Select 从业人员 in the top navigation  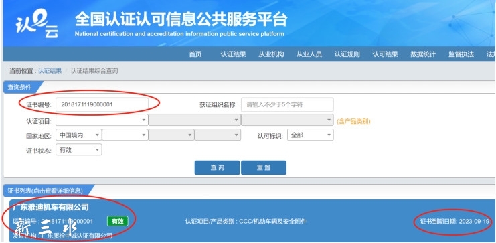tap(309, 54)
